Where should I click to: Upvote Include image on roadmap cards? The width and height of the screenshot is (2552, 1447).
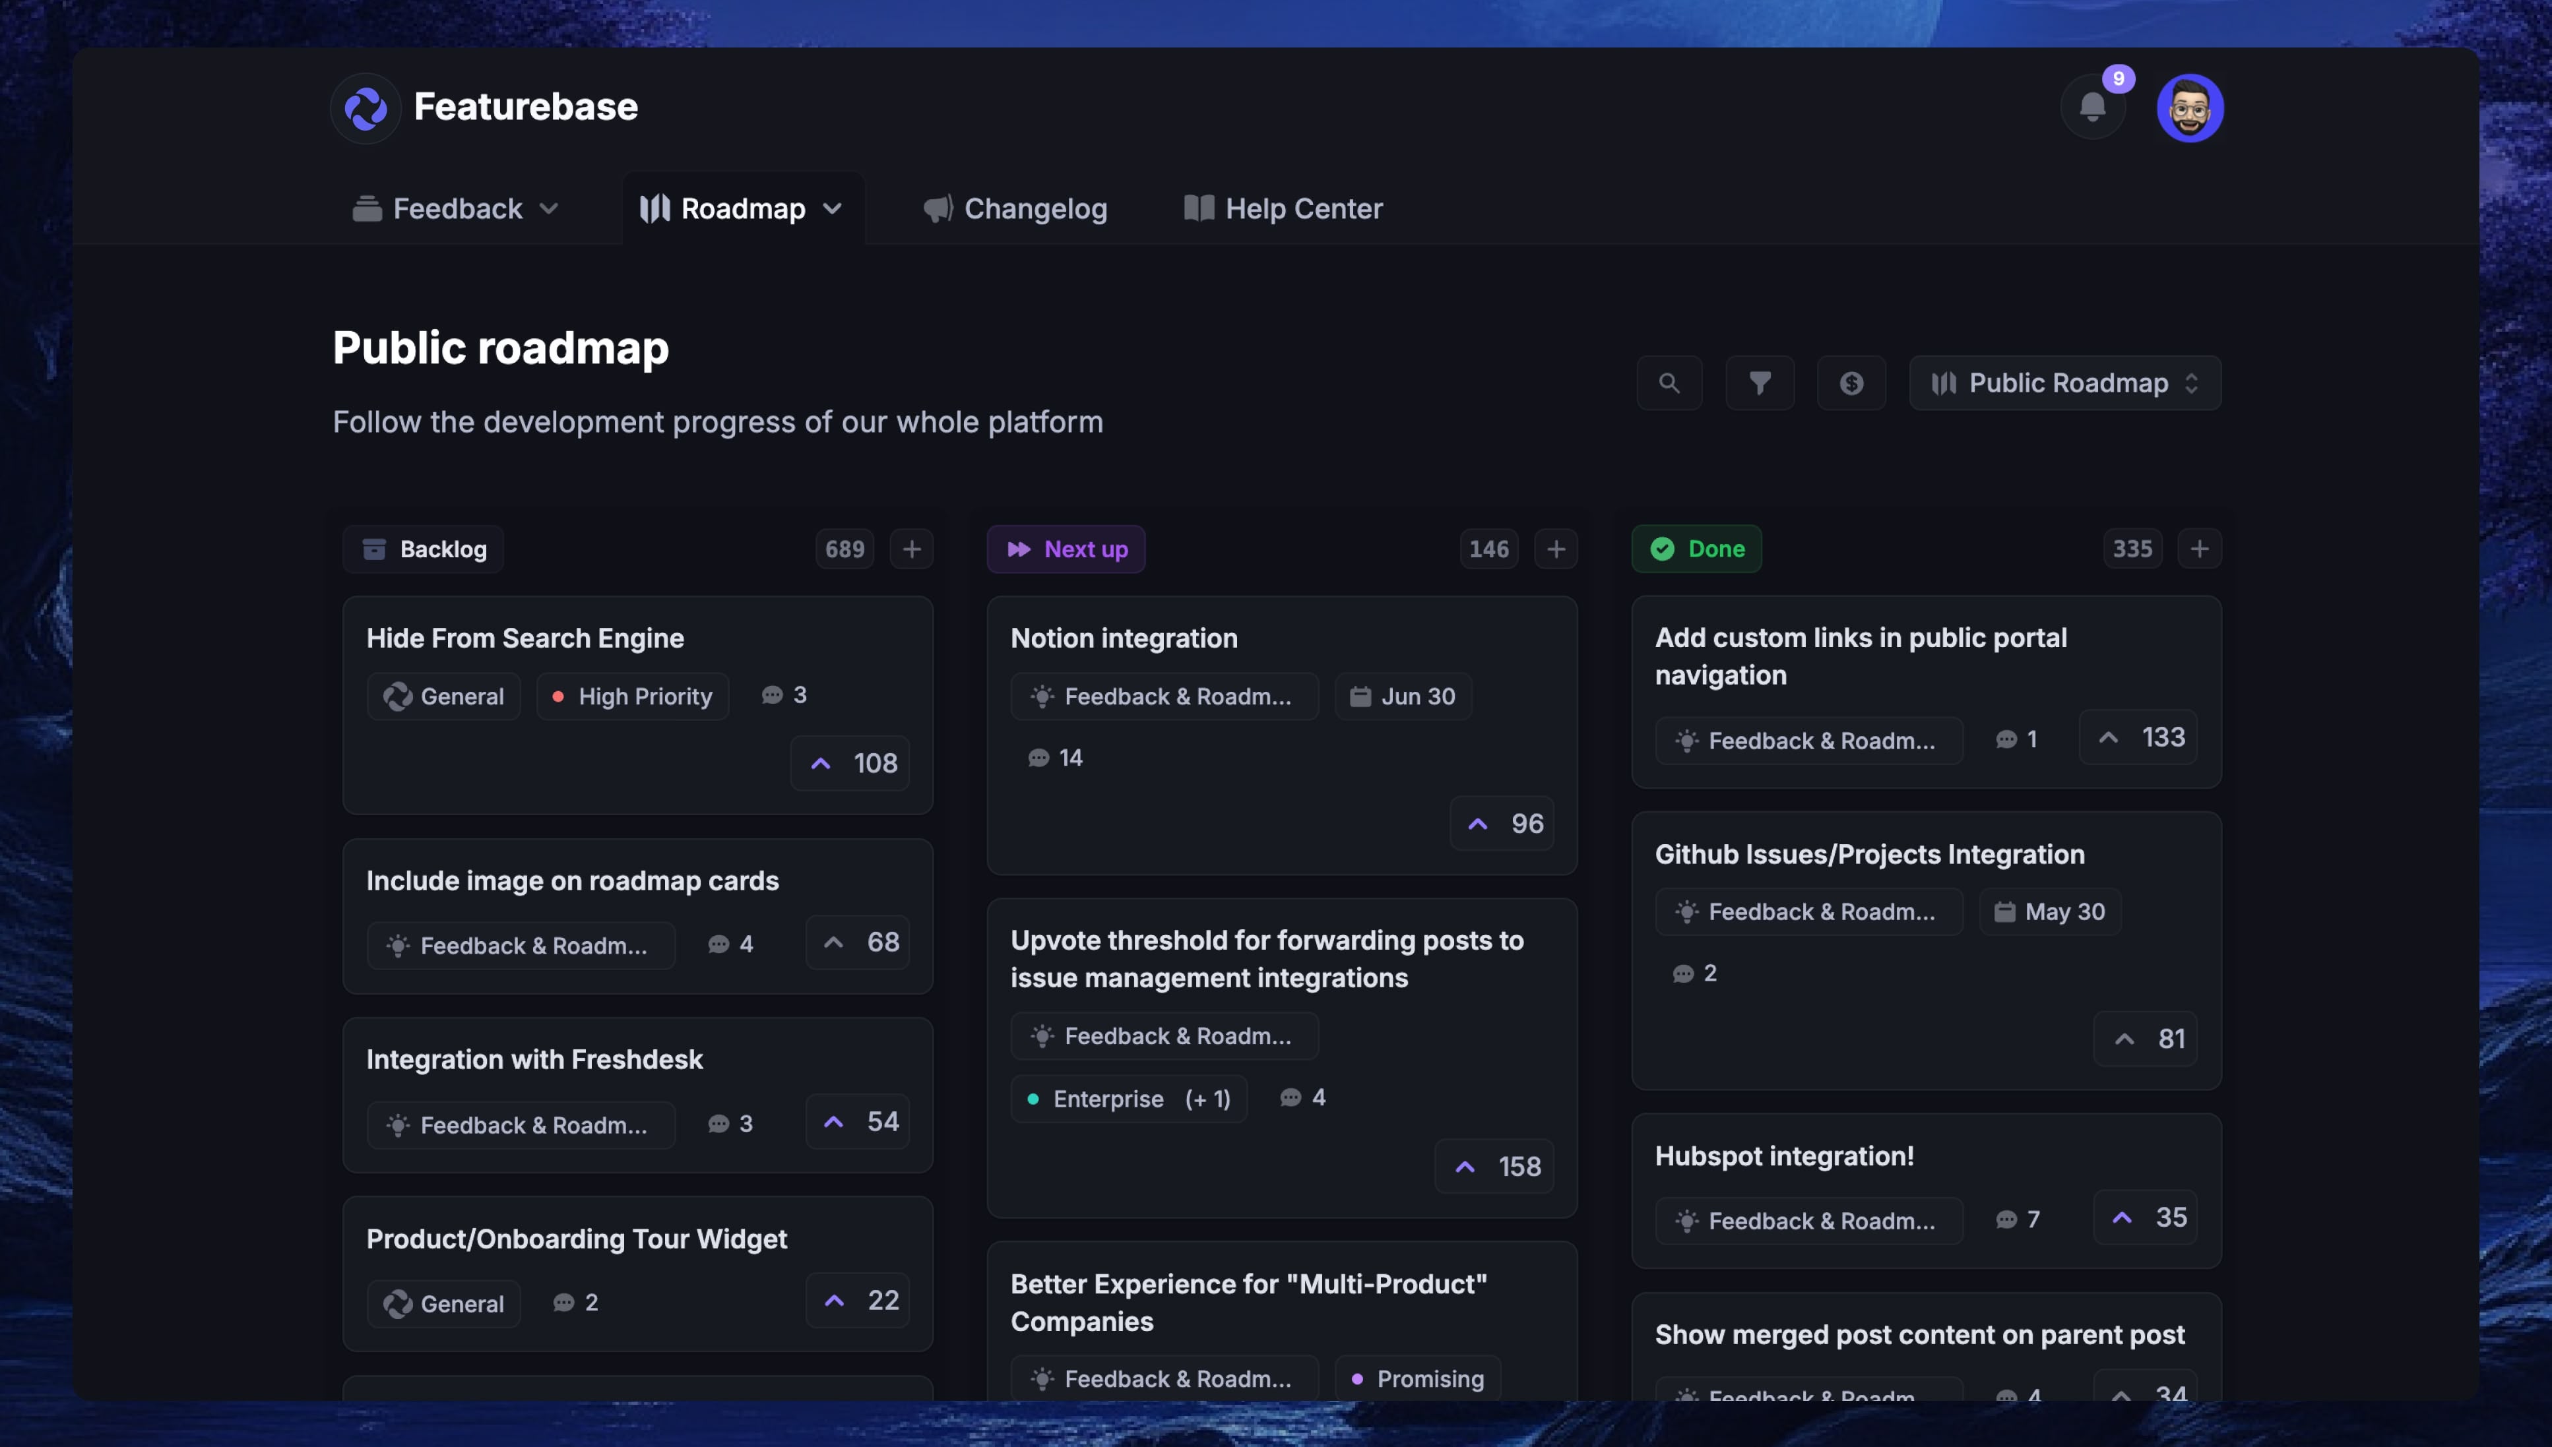click(858, 941)
